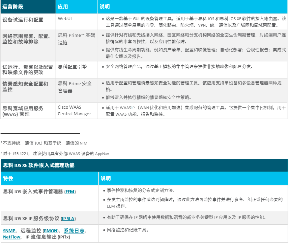Click the 说明 column header
Screen dimensions: 290x247
click(x=103, y=7)
